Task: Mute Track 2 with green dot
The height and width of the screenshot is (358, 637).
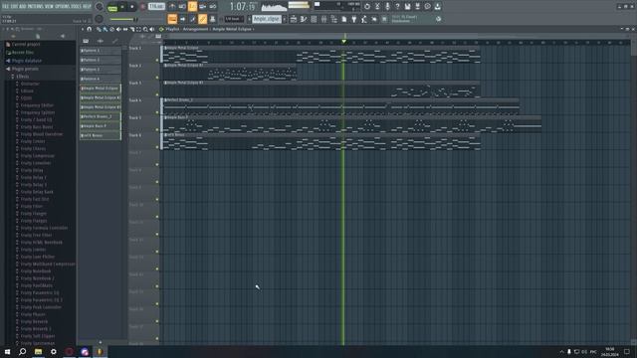Action: click(157, 78)
